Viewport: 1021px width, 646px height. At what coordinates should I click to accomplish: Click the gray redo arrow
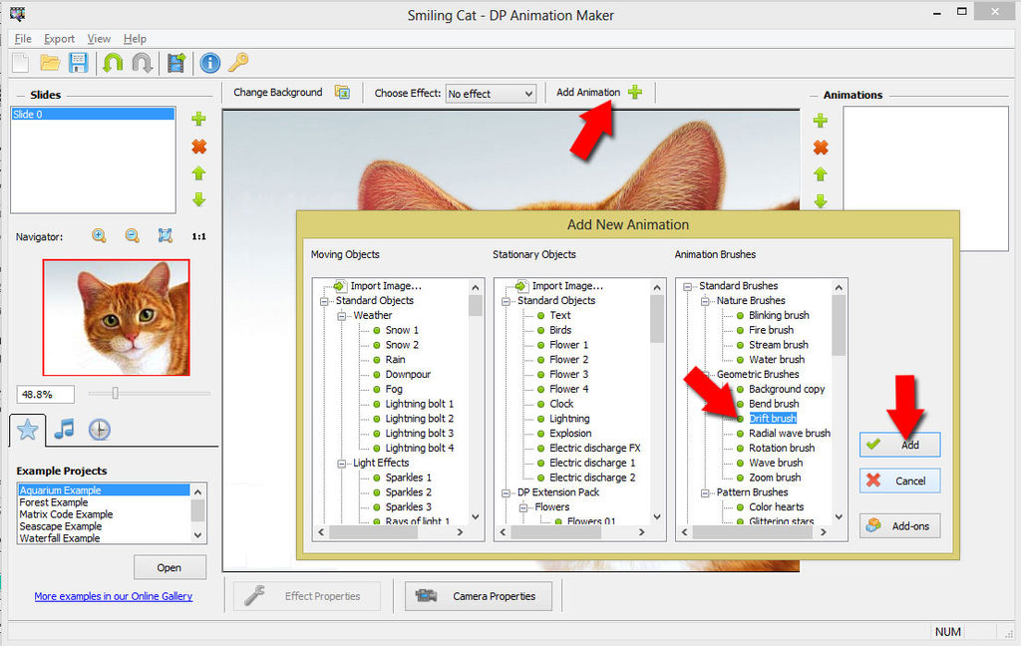click(142, 63)
